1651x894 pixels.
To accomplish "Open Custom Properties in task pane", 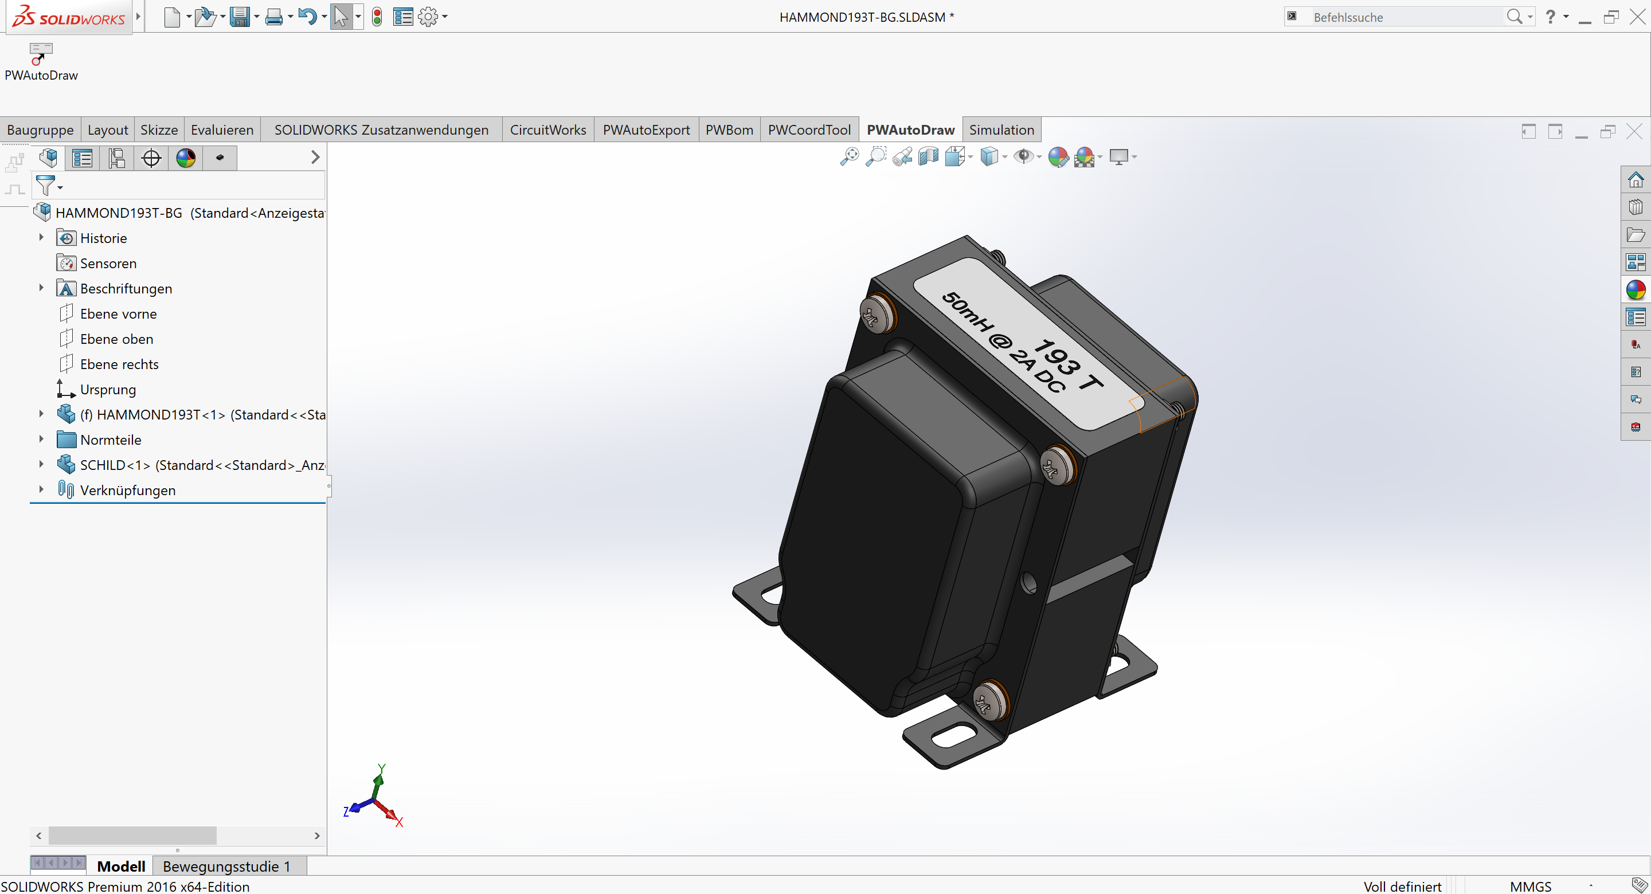I will pyautogui.click(x=1636, y=317).
